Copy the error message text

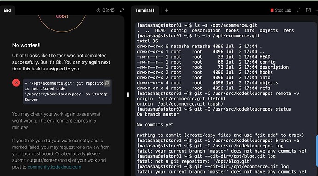pyautogui.click(x=107, y=83)
